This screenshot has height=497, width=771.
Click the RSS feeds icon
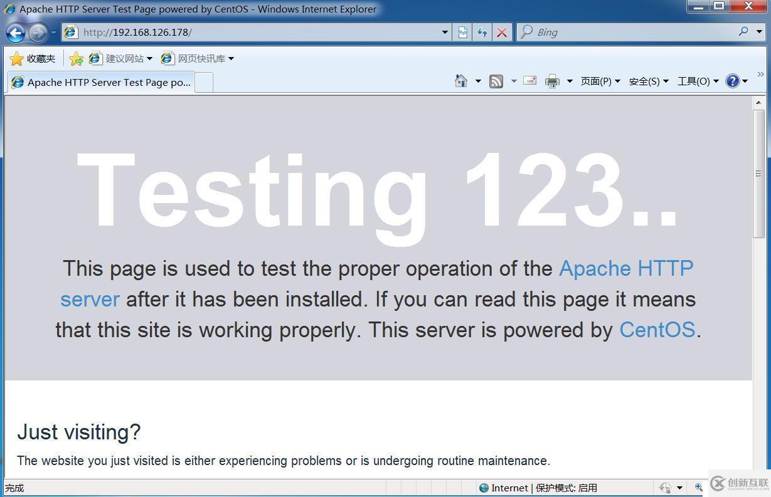(496, 81)
